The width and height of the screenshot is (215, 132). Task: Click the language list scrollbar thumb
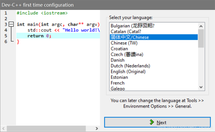coord(201,38)
